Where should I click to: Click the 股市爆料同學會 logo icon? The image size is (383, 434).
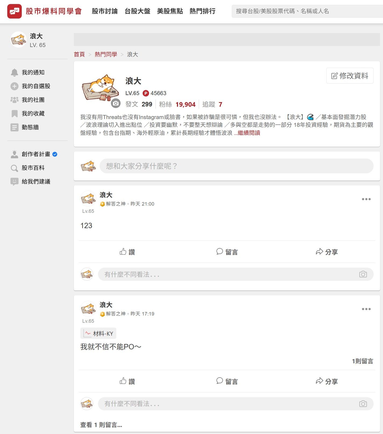(15, 11)
